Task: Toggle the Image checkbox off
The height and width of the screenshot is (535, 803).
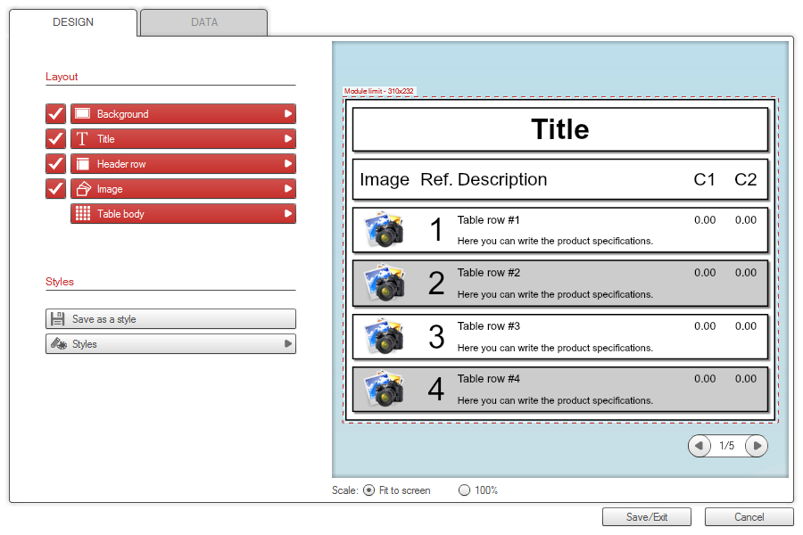Action: coord(55,189)
